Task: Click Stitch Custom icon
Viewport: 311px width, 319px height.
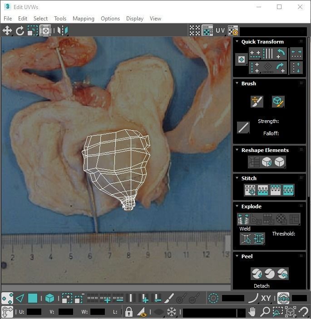Action: (288, 190)
